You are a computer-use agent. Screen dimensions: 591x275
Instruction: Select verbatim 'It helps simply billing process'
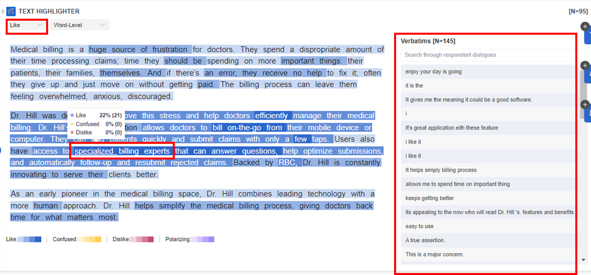coord(488,170)
